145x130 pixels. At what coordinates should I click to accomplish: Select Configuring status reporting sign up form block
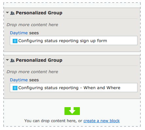[74, 41]
